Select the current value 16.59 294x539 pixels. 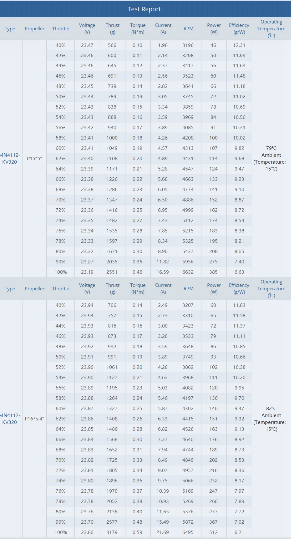163,272
